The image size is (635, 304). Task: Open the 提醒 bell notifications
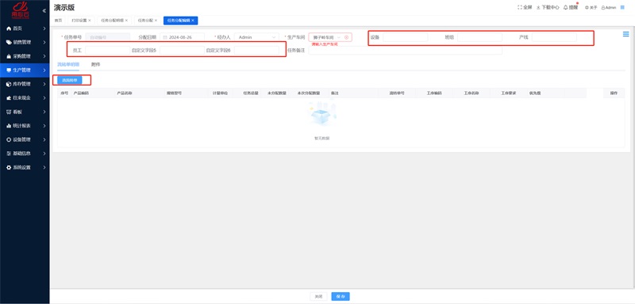tap(571, 7)
